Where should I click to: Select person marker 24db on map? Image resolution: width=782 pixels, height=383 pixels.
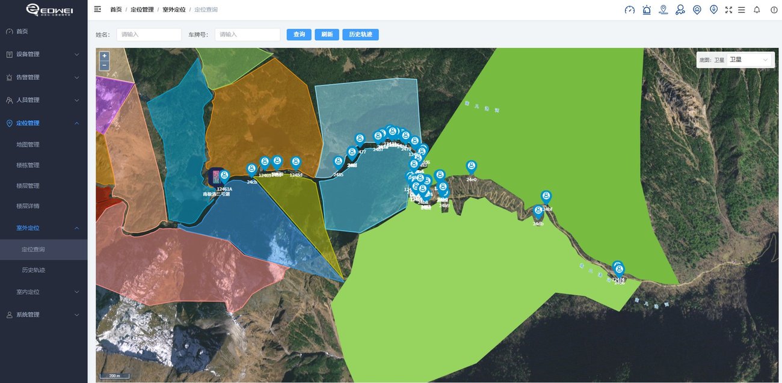(538, 212)
